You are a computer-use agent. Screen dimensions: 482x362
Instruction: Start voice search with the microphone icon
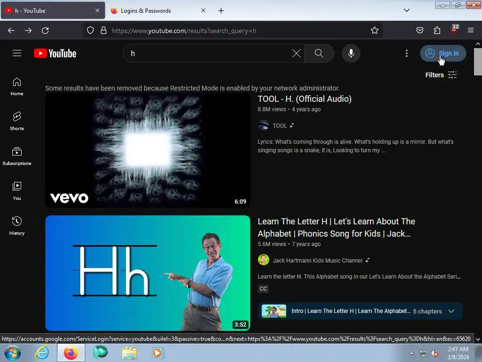tap(351, 53)
